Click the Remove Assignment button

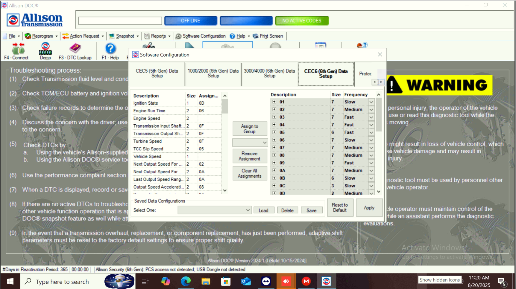250,156
